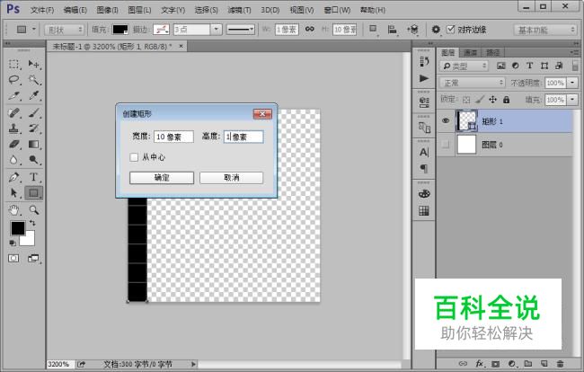
Task: Hide the 矩形 1 layer
Action: point(446,120)
